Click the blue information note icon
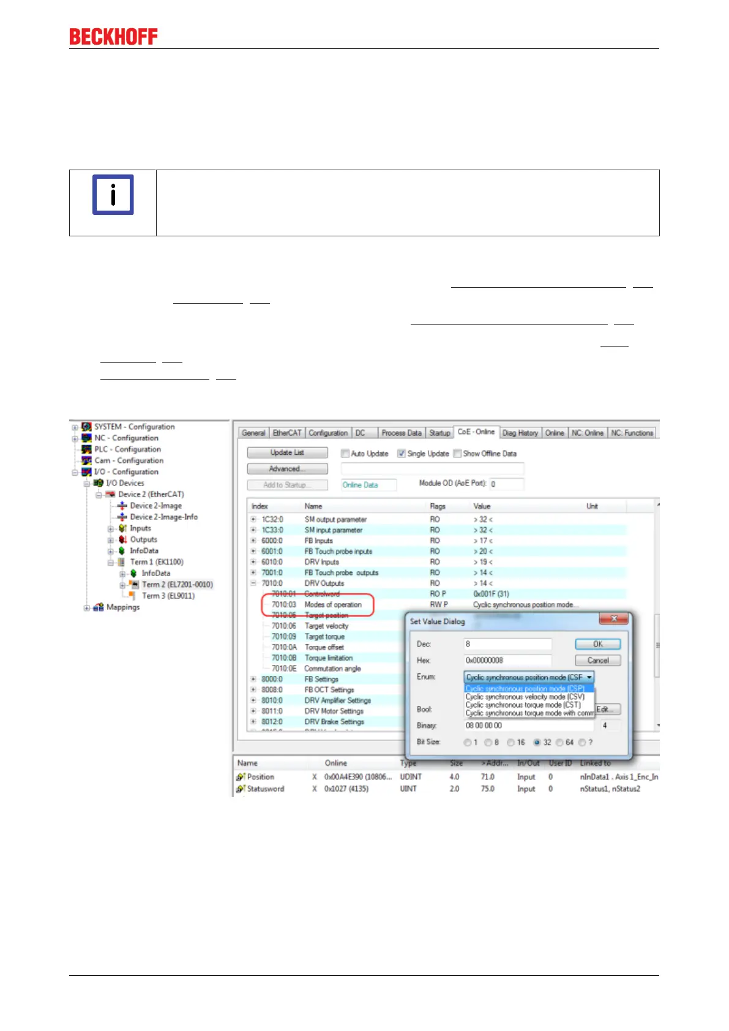This screenshot has height=1031, width=729. (x=113, y=195)
